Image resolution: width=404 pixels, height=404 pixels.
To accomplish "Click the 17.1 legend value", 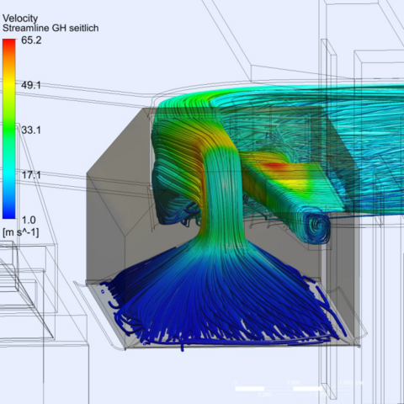I will point(31,175).
